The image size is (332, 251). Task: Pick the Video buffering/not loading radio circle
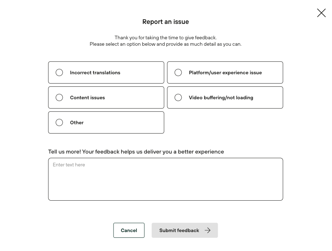coord(178,97)
